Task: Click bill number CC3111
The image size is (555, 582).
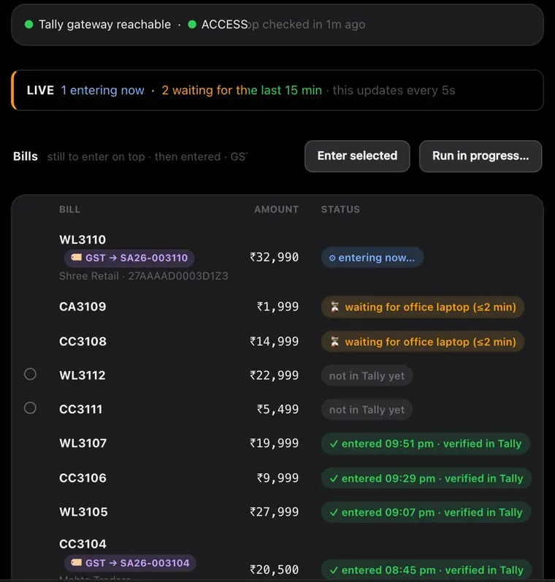Action: 80,409
